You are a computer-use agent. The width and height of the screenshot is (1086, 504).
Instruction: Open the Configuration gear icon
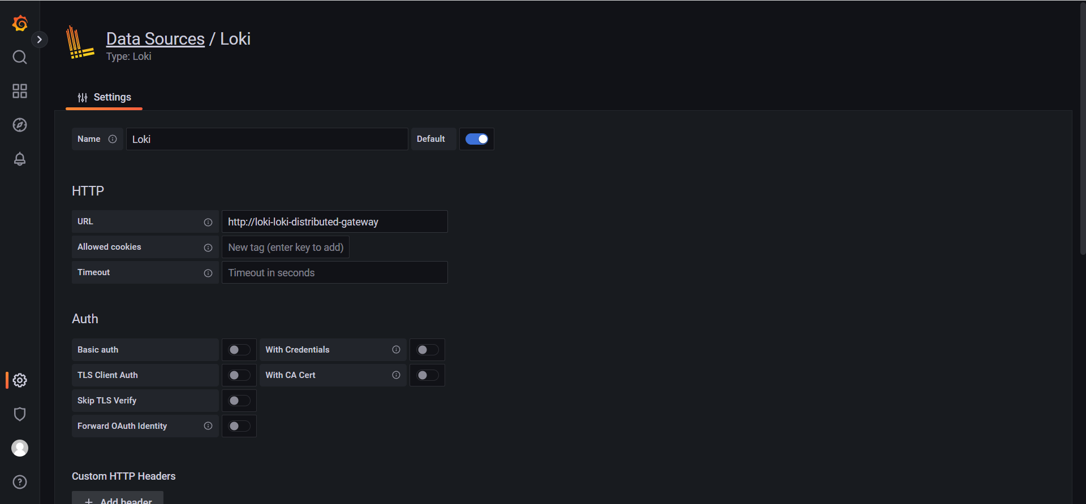point(20,380)
